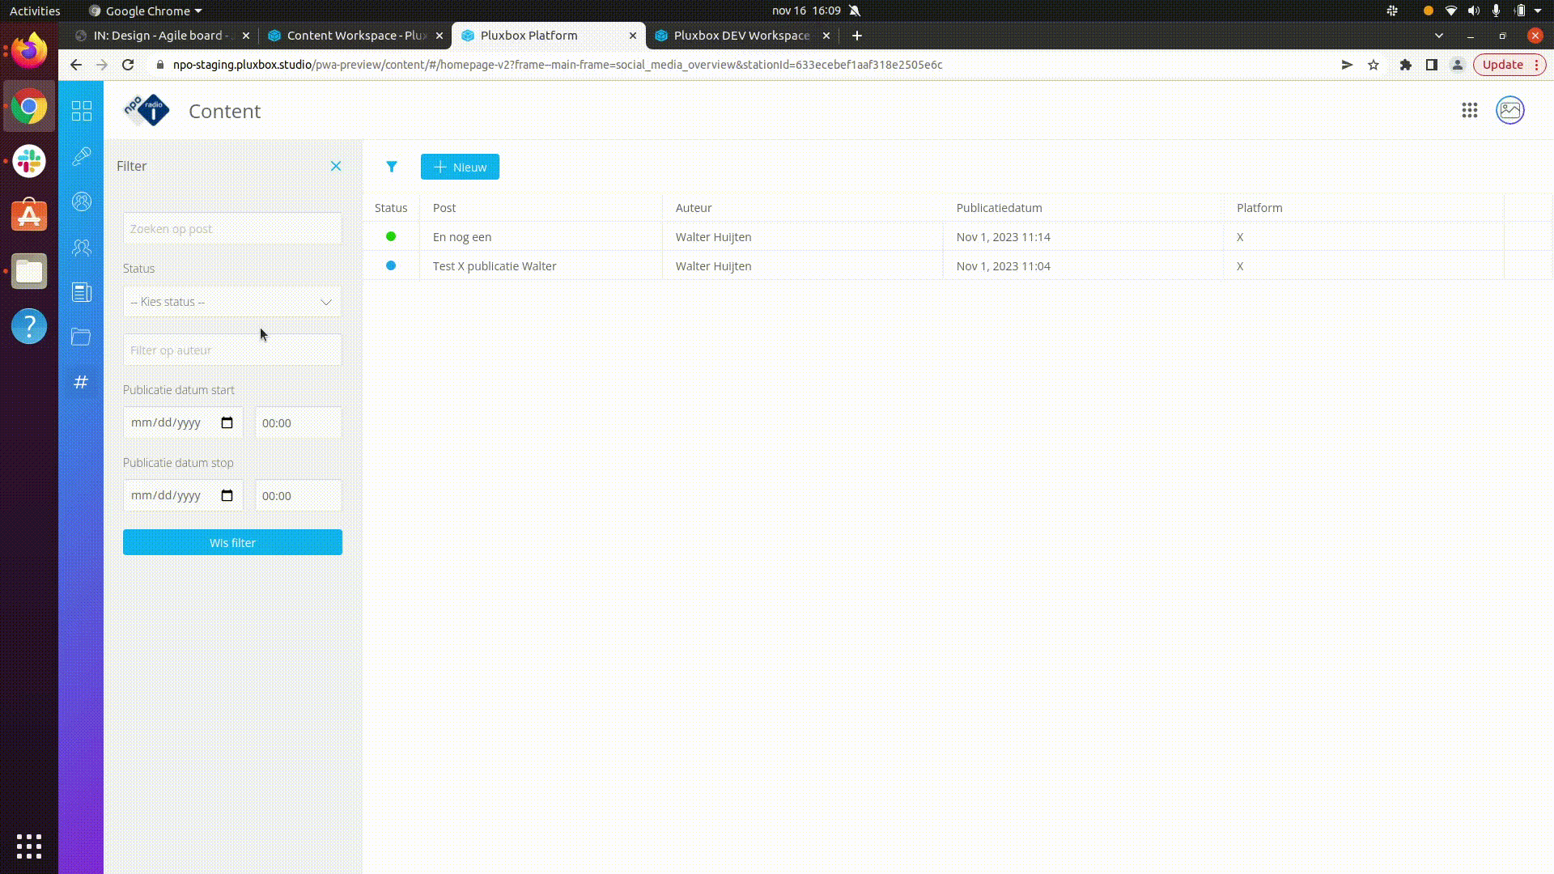Switch to Content Workspace browser tab
This screenshot has height=874, width=1554.
(x=356, y=36)
